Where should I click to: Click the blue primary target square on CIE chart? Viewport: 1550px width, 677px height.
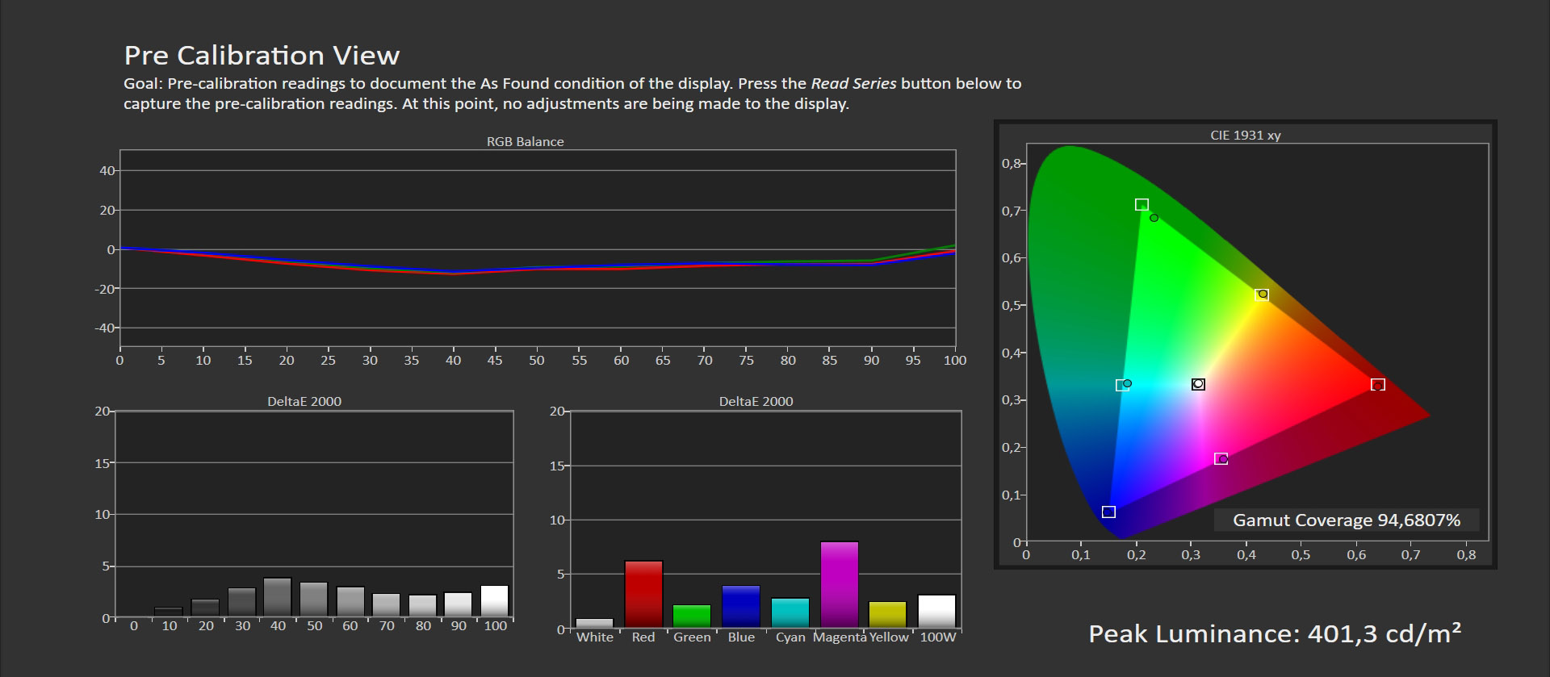coord(1108,512)
